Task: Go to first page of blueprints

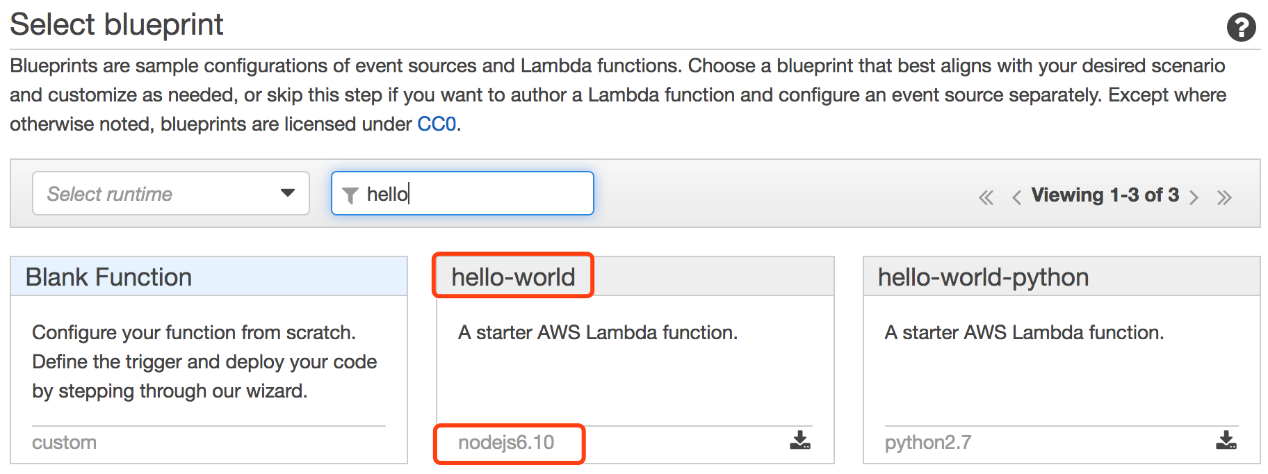Action: (986, 197)
